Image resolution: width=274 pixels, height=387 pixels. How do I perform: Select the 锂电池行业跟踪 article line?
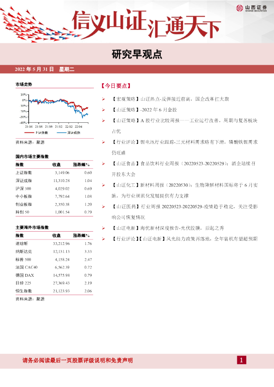pyautogui.click(x=185, y=148)
